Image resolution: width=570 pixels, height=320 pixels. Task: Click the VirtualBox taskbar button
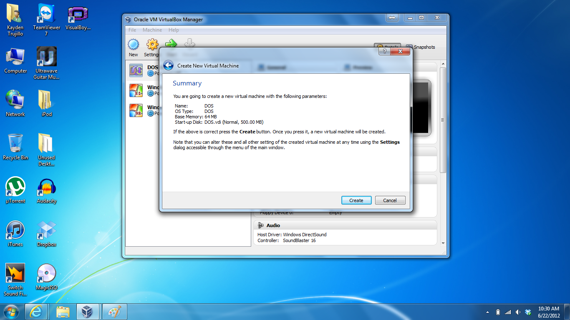click(88, 312)
